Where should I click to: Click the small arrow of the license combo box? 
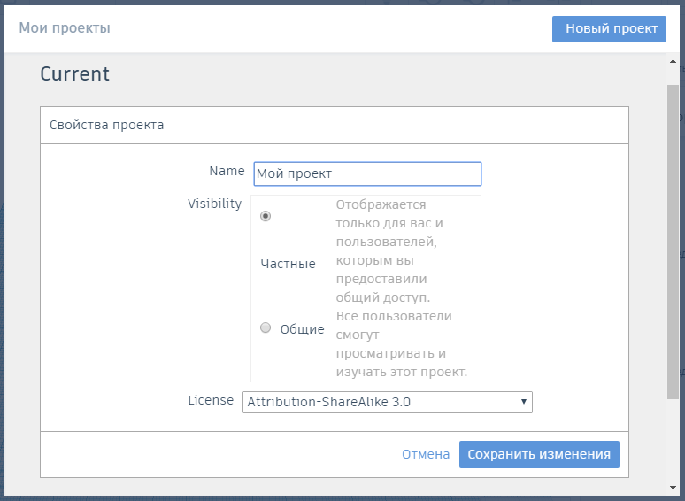coord(524,402)
